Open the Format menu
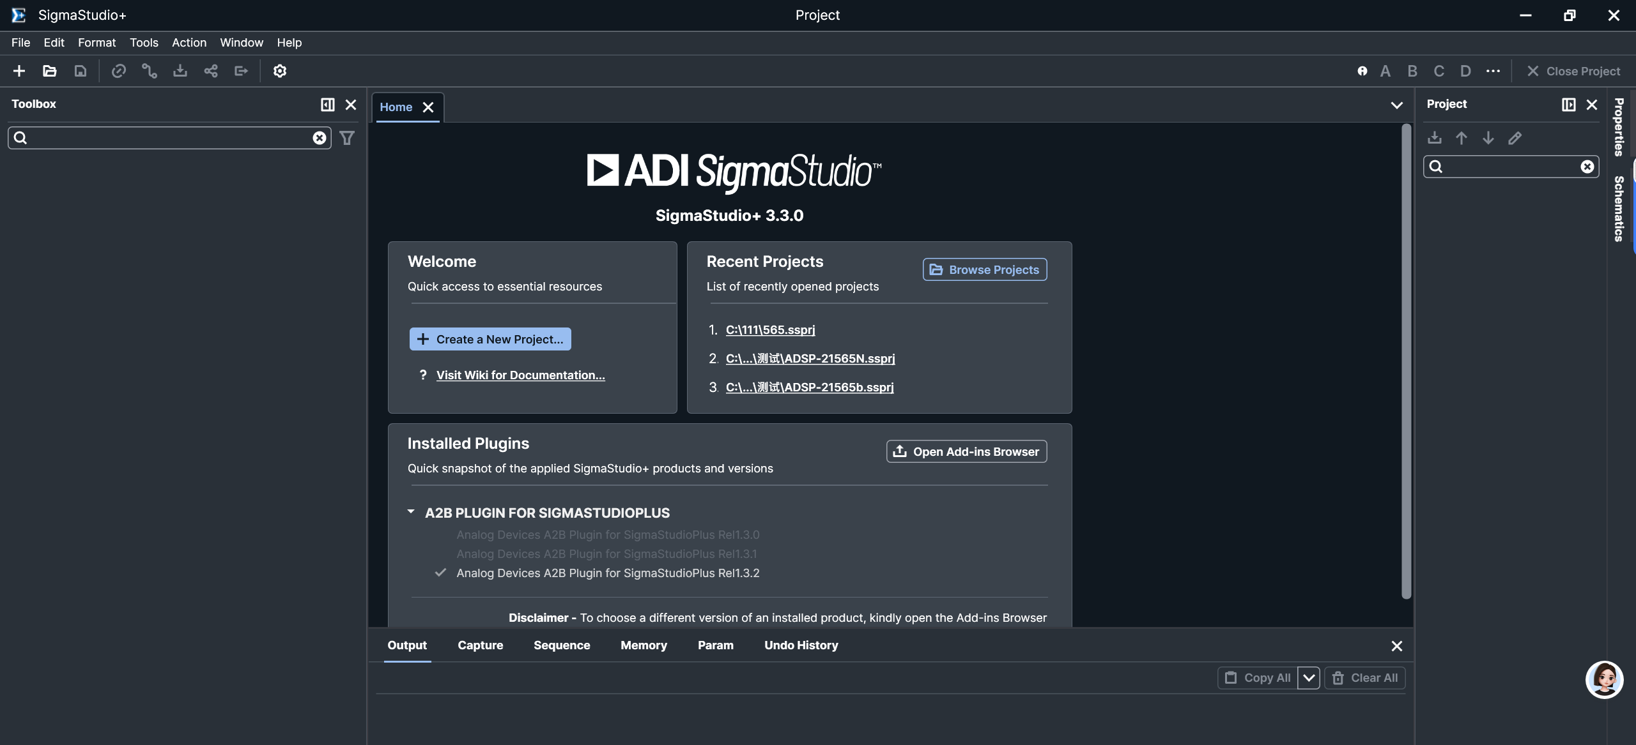This screenshot has width=1636, height=745. point(96,43)
